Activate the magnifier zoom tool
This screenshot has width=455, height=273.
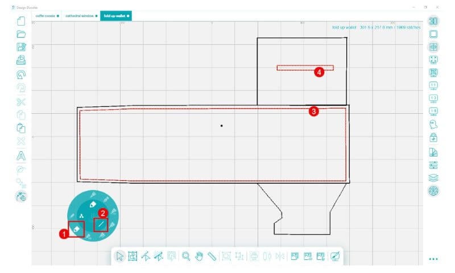pyautogui.click(x=186, y=256)
